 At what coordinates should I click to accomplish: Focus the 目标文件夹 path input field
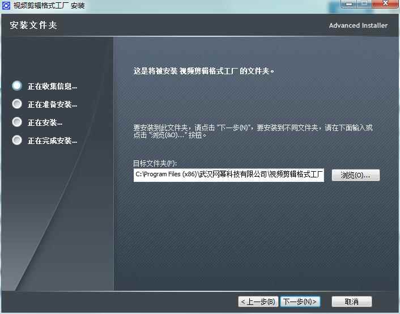point(228,175)
